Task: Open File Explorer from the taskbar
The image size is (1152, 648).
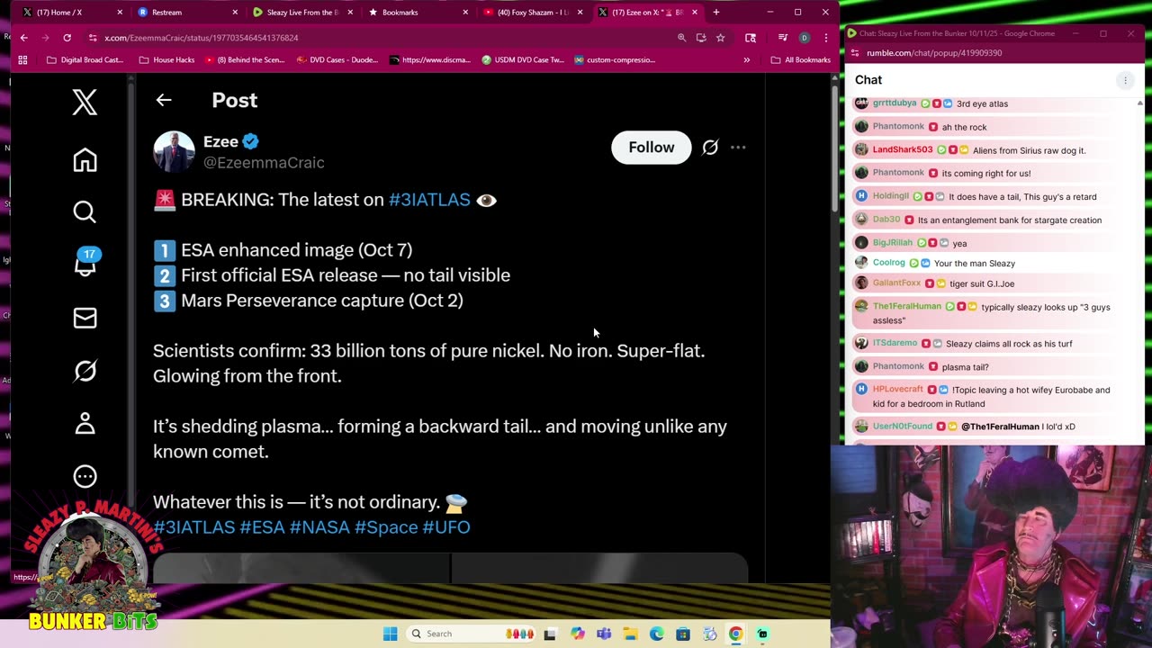Action: pos(630,634)
